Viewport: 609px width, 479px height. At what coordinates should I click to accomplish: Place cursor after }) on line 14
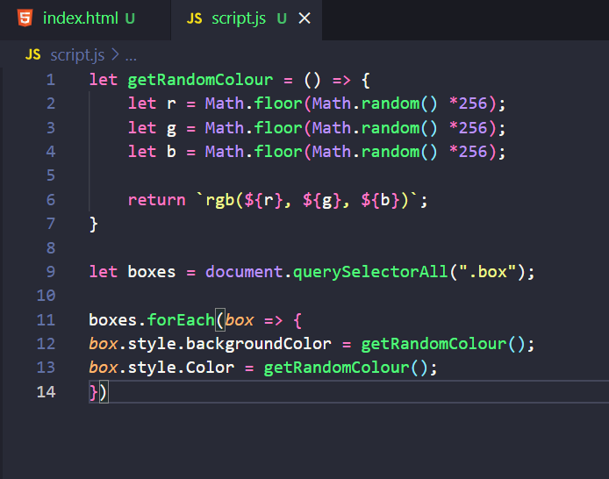tap(110, 392)
